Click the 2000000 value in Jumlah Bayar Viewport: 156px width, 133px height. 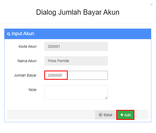pos(55,75)
